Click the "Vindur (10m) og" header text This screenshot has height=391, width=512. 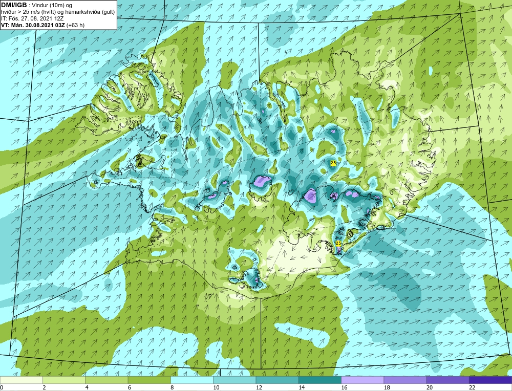click(52, 5)
